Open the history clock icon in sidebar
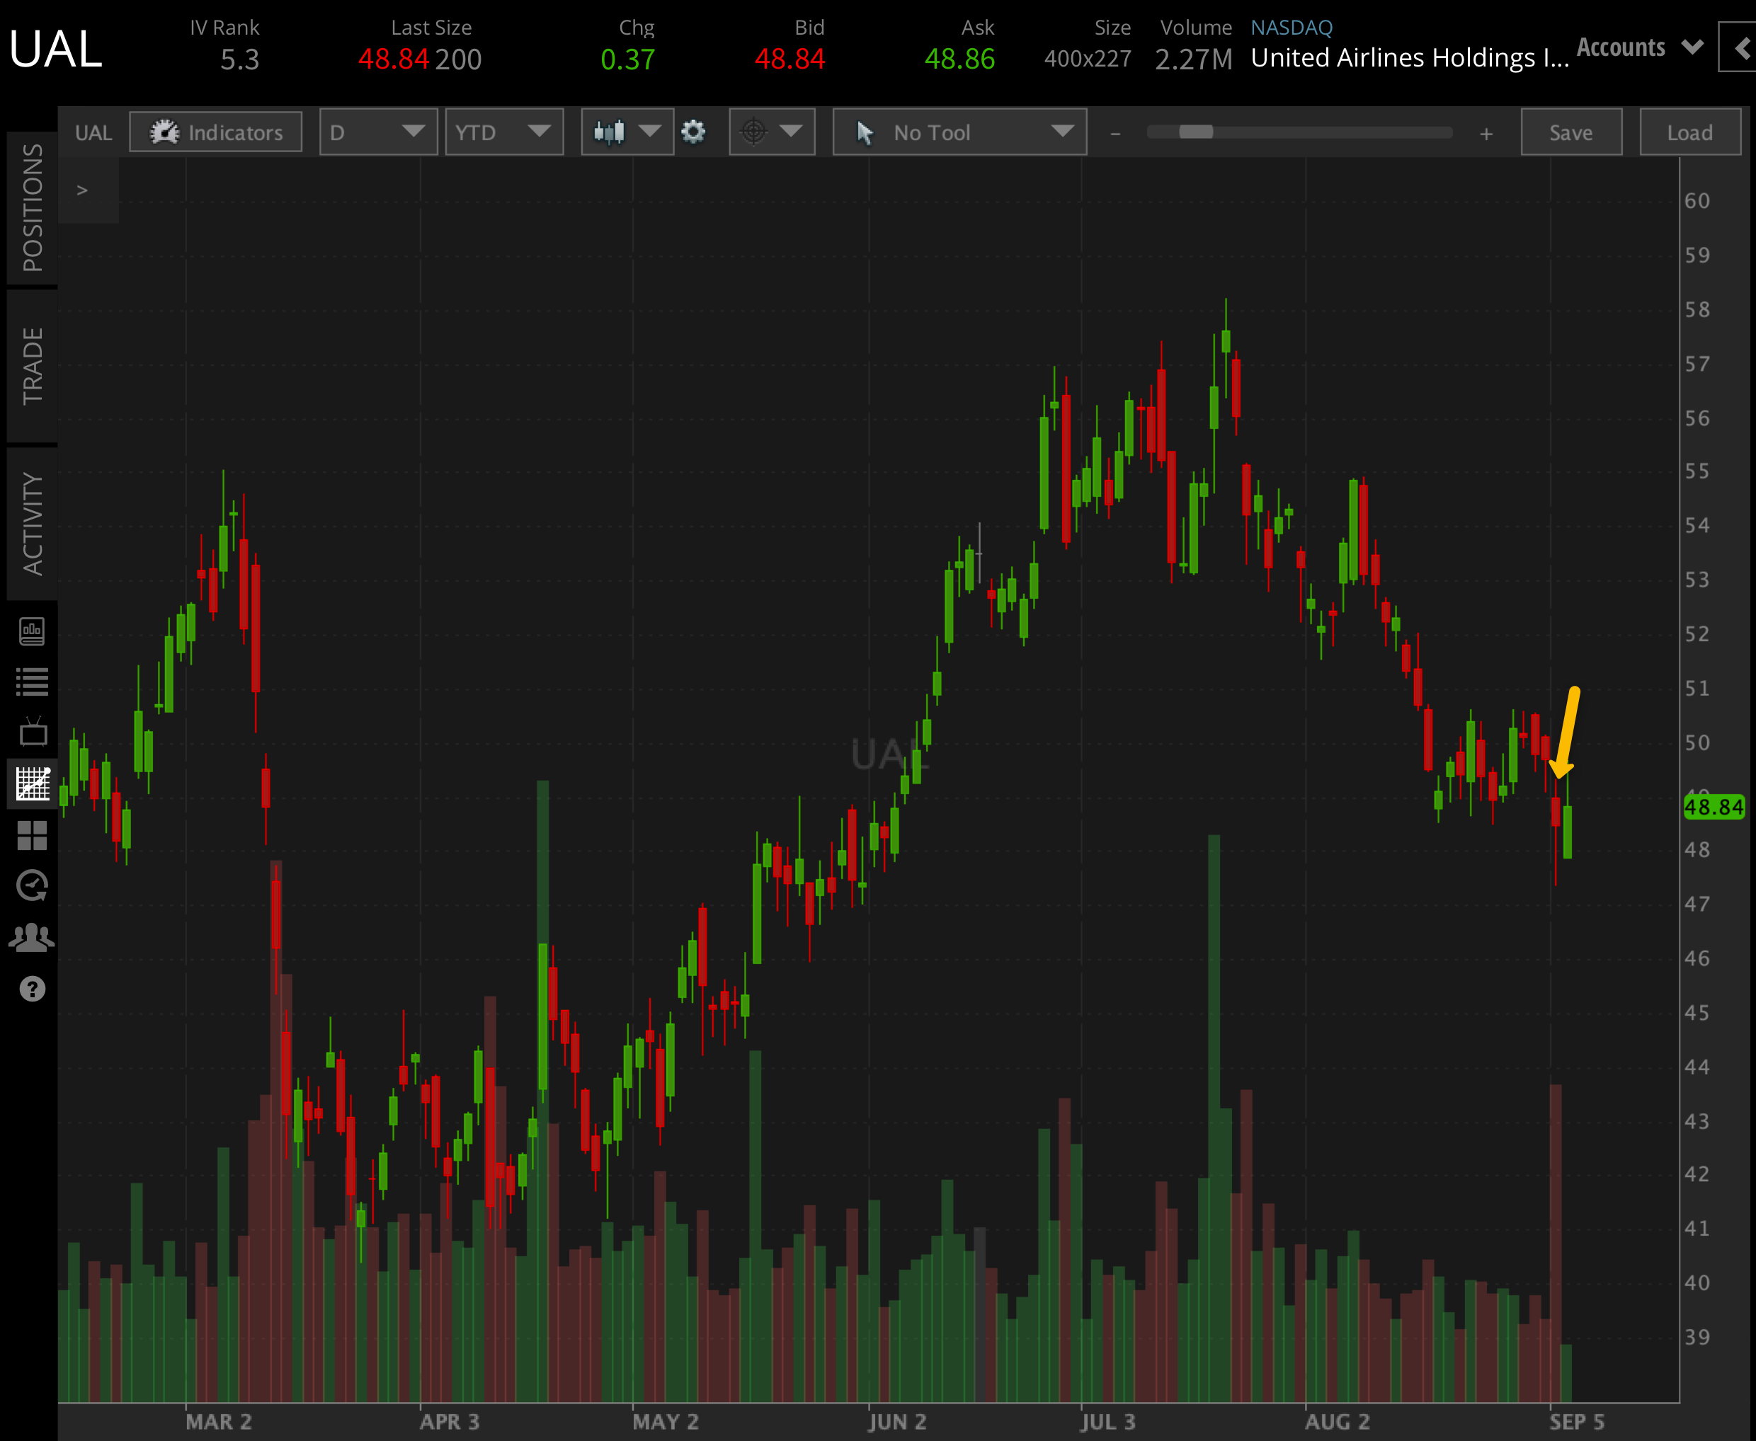 pos(33,885)
